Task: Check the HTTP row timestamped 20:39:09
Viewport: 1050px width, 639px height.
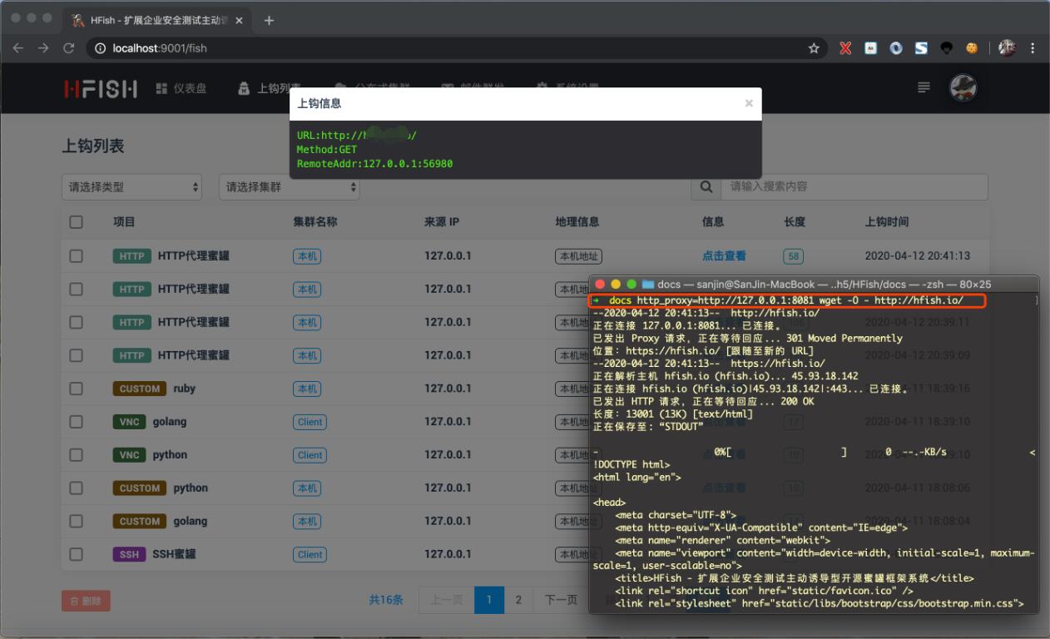Action: [x=77, y=355]
